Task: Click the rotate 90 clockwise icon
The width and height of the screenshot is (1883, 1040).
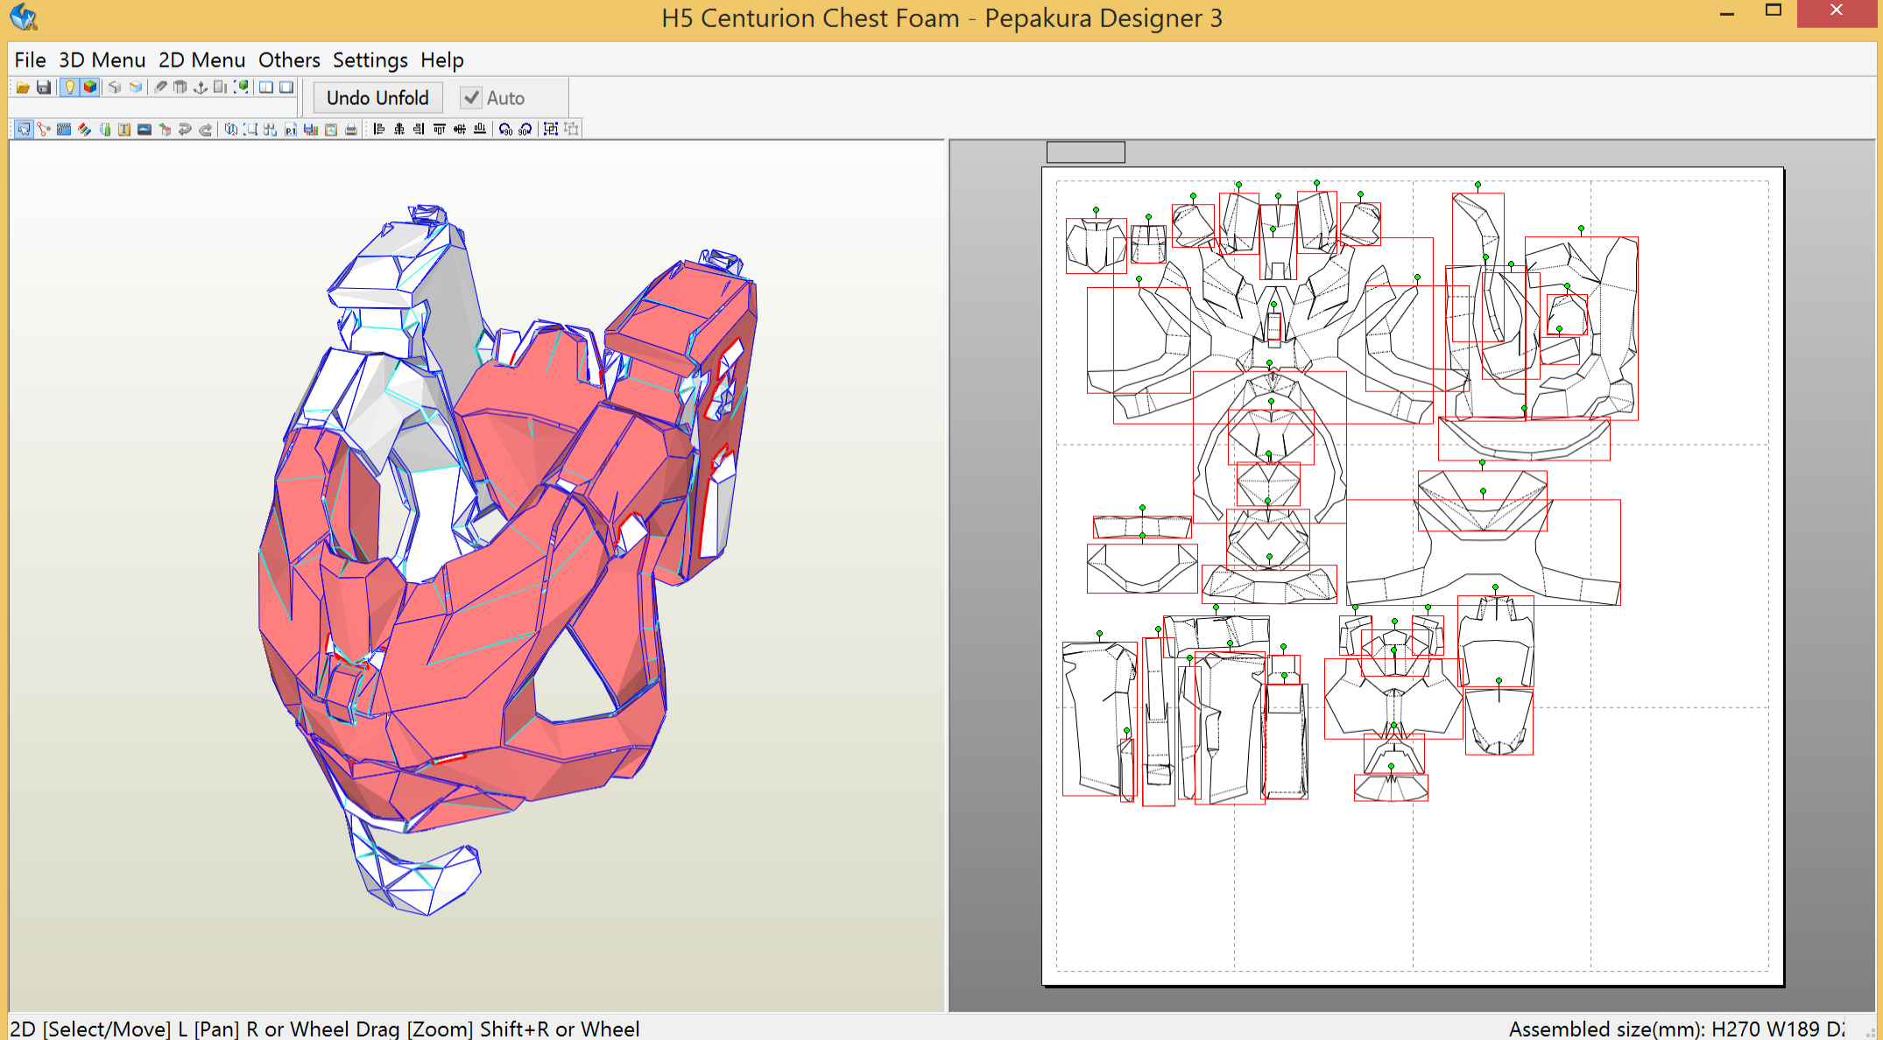Action: (525, 130)
